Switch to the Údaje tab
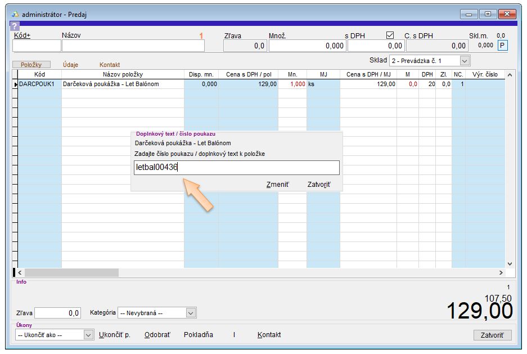Screen dimensions: 527x354 click(70, 65)
